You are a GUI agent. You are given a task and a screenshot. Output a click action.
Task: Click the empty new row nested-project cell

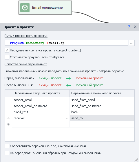(x=102, y=124)
